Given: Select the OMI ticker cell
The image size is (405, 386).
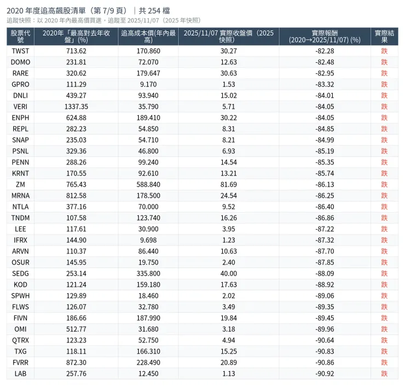Looking at the screenshot, I should coord(20,329).
